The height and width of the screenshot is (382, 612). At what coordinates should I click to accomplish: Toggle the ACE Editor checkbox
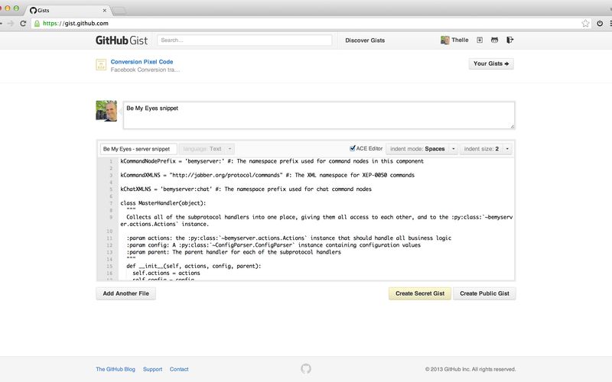pos(353,149)
